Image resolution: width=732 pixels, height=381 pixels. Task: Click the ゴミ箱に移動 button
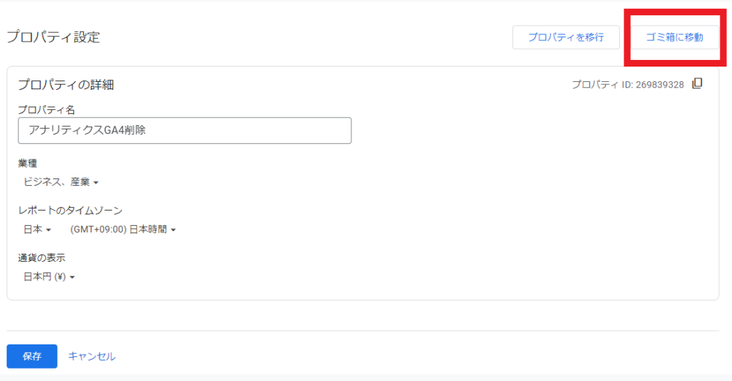pyautogui.click(x=675, y=37)
